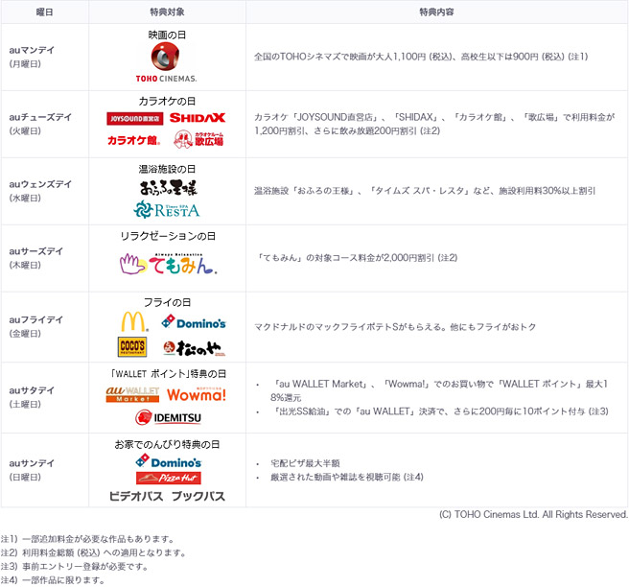Click the Domino's logo in Sunday row

[169, 461]
